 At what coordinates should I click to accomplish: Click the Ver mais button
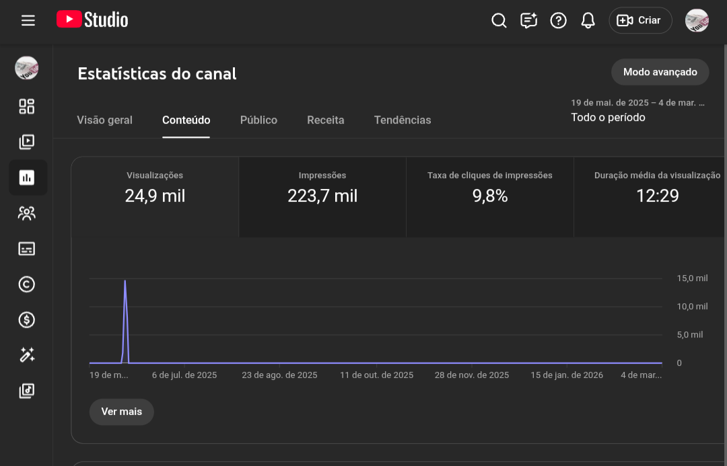tap(121, 412)
